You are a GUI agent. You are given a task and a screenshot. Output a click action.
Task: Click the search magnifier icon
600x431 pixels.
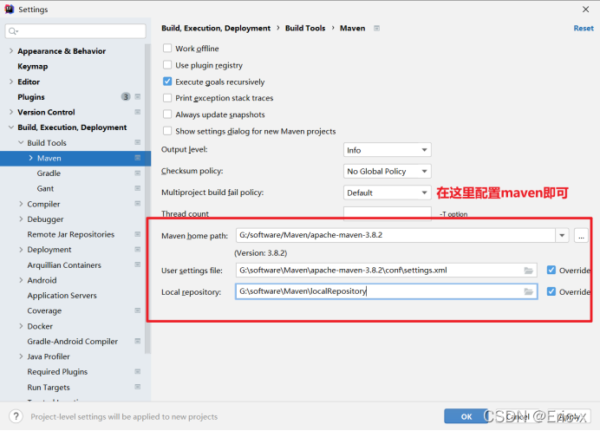13,31
